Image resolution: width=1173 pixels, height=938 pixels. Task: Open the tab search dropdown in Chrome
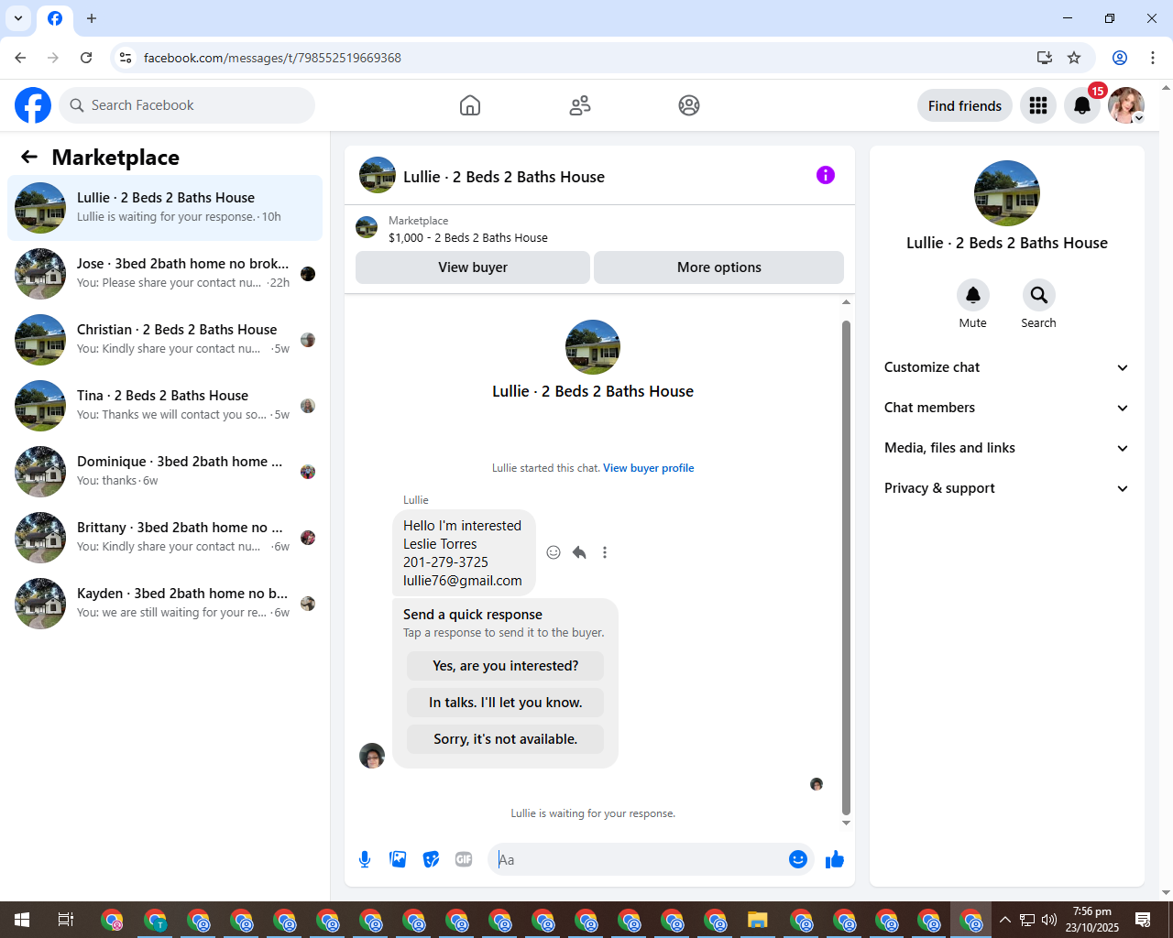tap(18, 18)
